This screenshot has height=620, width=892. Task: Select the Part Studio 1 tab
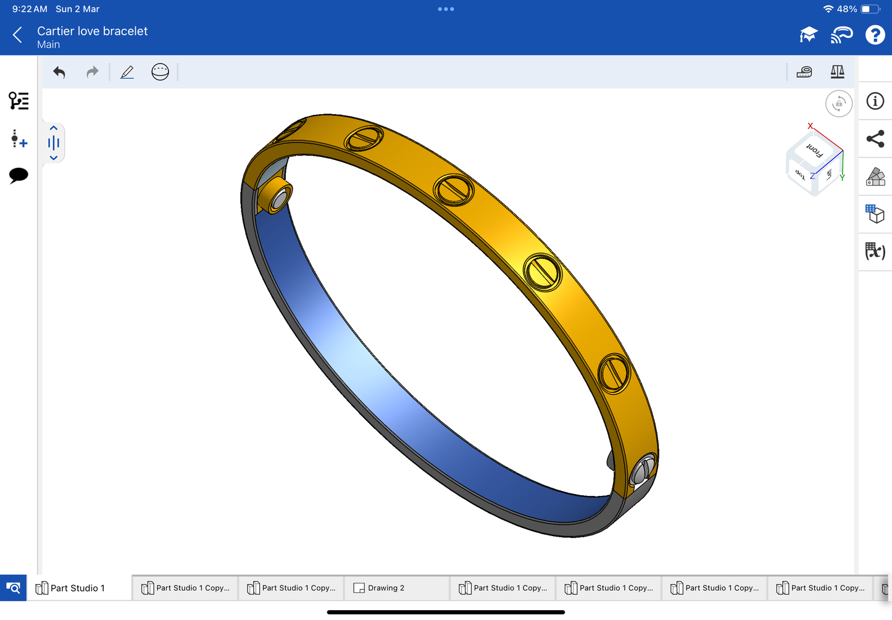(x=77, y=588)
